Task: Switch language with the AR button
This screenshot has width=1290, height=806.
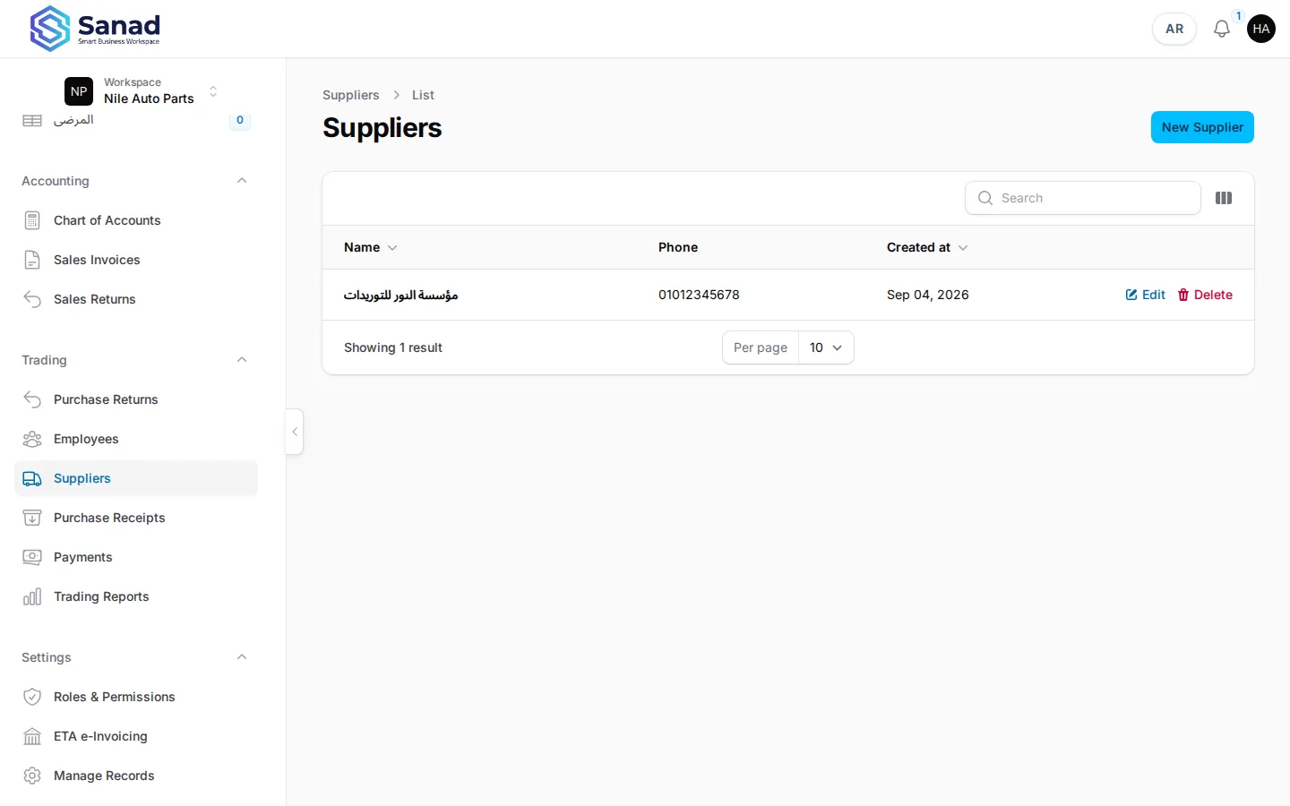Action: pyautogui.click(x=1174, y=29)
